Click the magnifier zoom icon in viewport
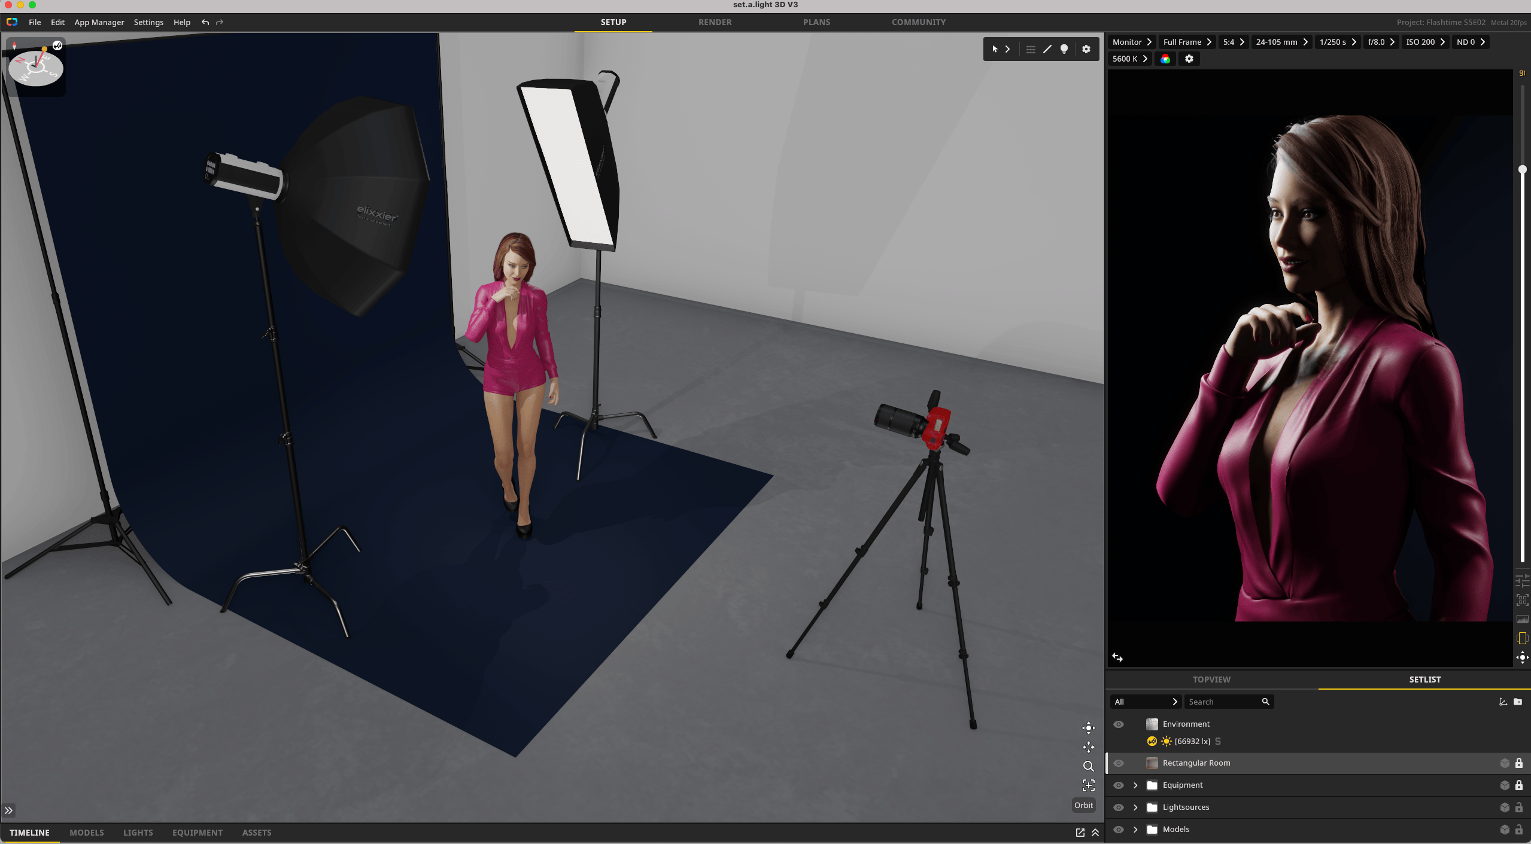The height and width of the screenshot is (844, 1531). click(x=1088, y=766)
